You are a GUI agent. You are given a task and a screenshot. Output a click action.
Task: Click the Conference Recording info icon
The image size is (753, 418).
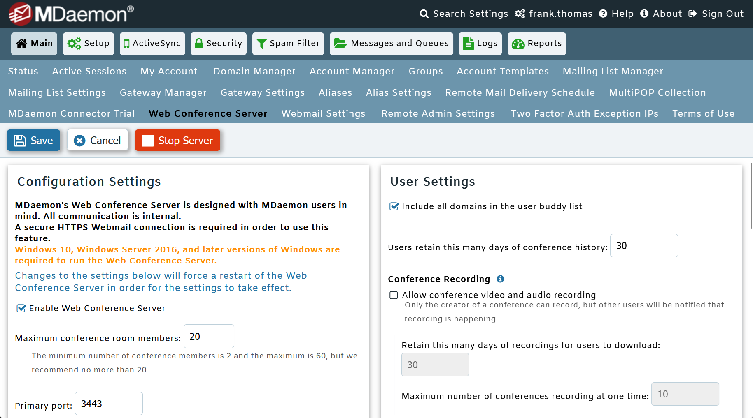pyautogui.click(x=500, y=279)
